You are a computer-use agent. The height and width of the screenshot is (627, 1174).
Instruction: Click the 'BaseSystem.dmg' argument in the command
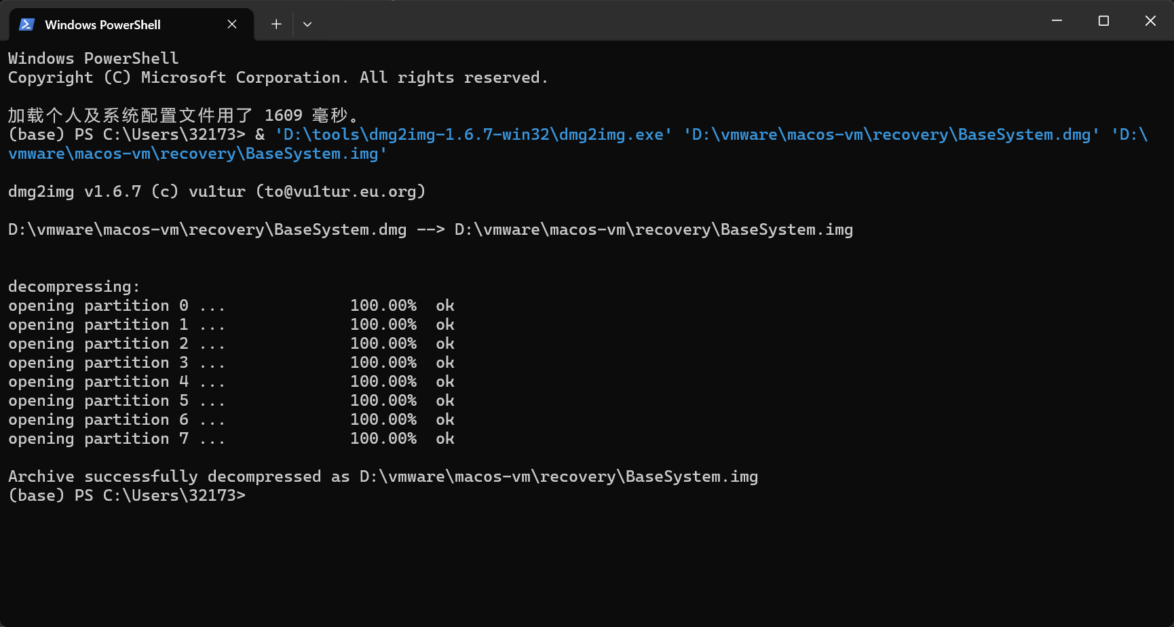coord(892,134)
